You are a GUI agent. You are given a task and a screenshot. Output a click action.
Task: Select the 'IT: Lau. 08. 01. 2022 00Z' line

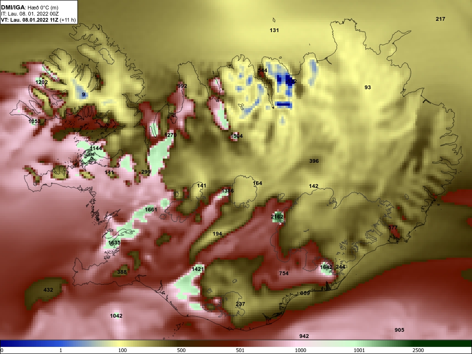point(29,14)
